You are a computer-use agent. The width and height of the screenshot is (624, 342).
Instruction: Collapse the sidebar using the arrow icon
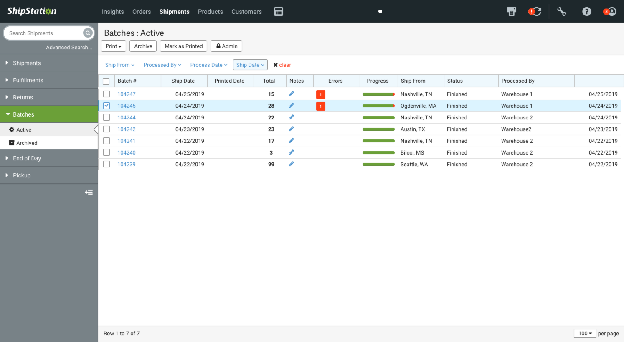point(89,192)
